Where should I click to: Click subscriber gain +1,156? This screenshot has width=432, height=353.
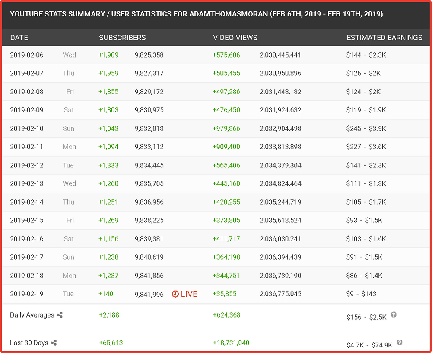(x=108, y=239)
